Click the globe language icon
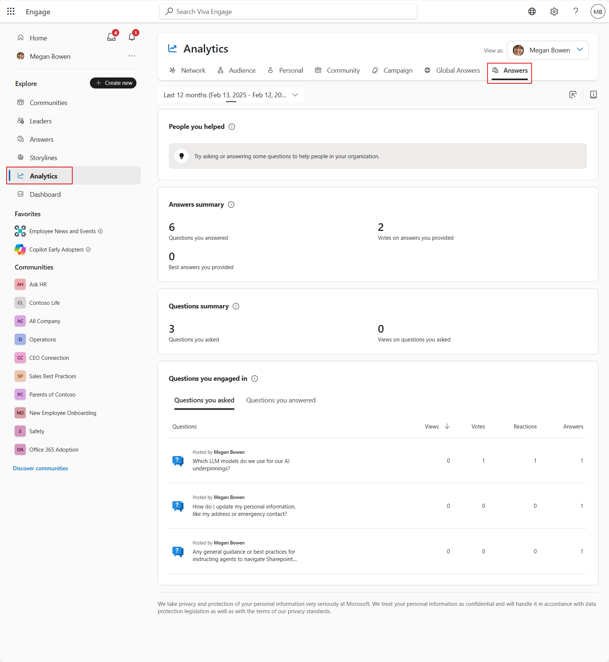This screenshot has width=609, height=662. point(532,11)
